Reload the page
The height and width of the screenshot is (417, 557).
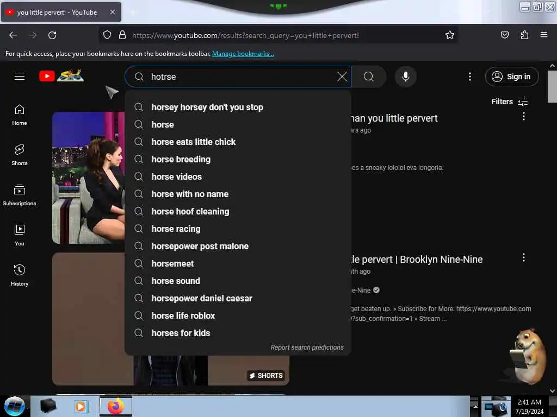52,35
